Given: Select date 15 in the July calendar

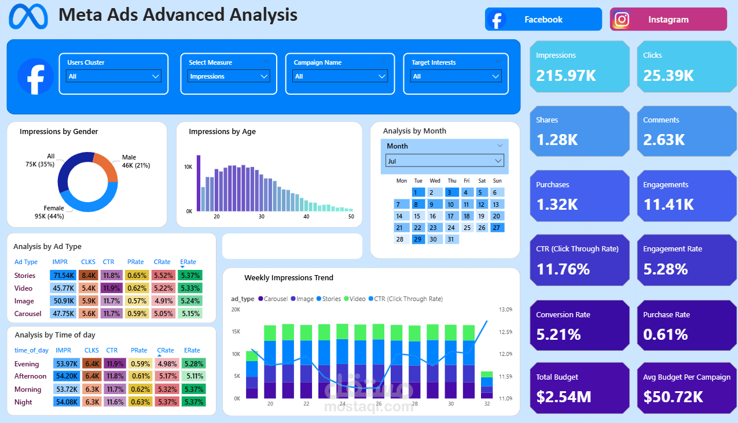Looking at the screenshot, I should 417,216.
